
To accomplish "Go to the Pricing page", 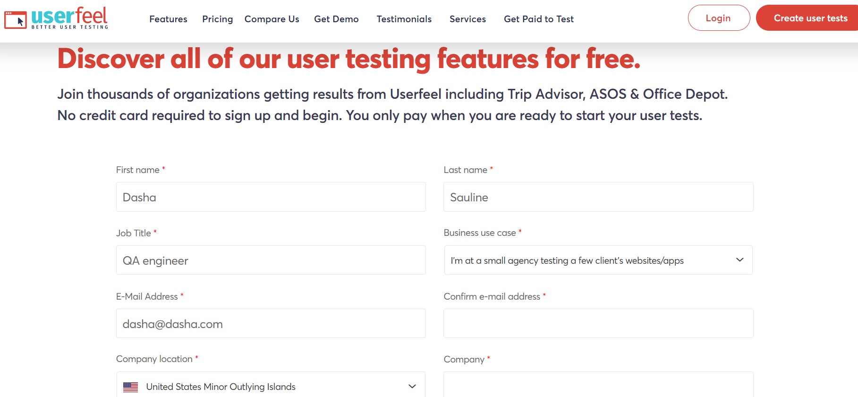I will coord(218,19).
